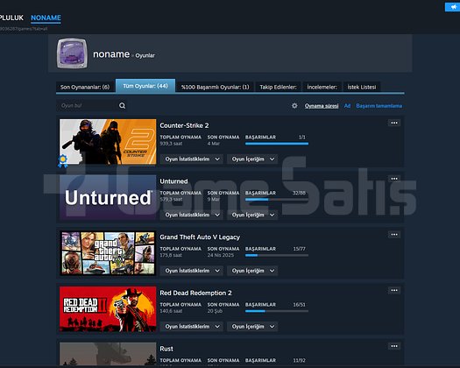Sort games by Başarım tamamlama
Image resolution: width=460 pixels, height=368 pixels.
(379, 106)
